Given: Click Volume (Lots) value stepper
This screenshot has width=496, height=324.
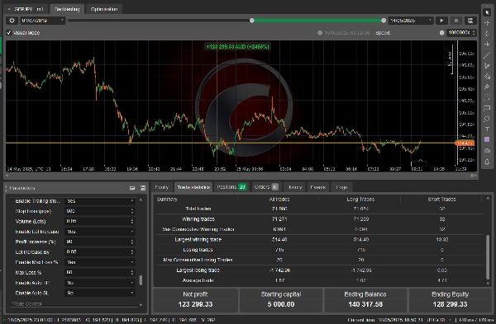Looking at the screenshot, I should (x=132, y=221).
